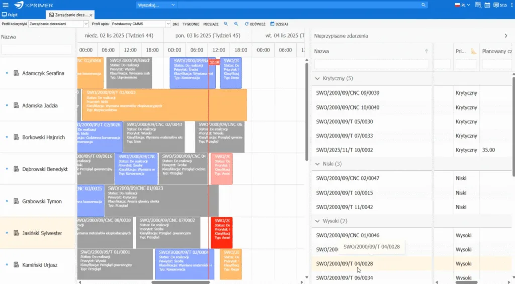Refresh the schedule with Odśwież
The image size is (515, 284).
point(254,24)
